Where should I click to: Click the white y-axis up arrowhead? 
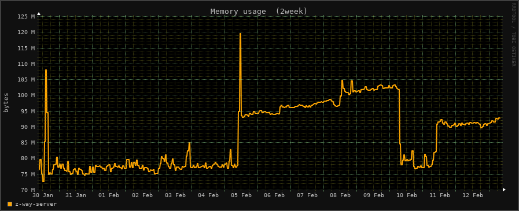(39, 14)
